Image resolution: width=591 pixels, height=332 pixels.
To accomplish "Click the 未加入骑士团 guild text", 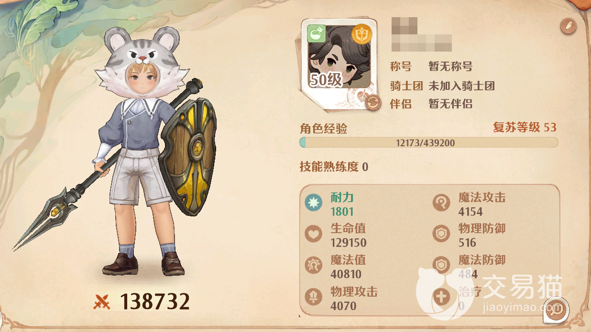I will (x=461, y=86).
